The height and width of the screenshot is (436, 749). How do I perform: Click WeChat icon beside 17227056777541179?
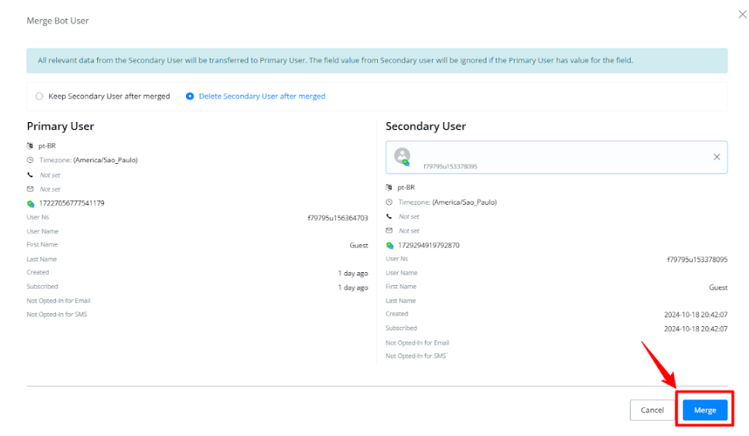tap(30, 203)
